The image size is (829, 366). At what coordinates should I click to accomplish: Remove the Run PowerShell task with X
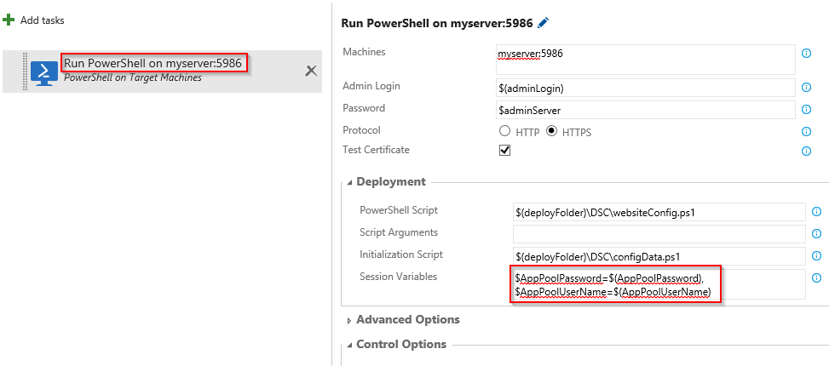click(x=311, y=71)
